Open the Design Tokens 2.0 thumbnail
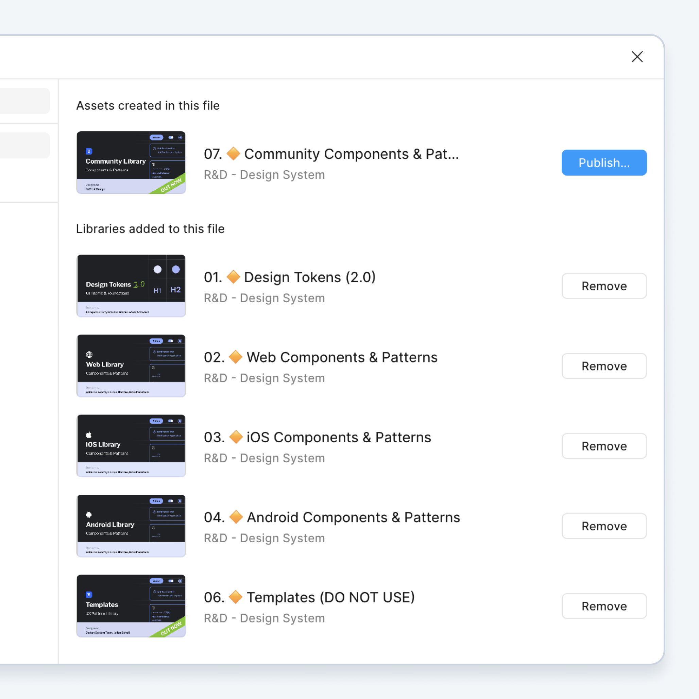Image resolution: width=699 pixels, height=699 pixels. click(x=131, y=286)
